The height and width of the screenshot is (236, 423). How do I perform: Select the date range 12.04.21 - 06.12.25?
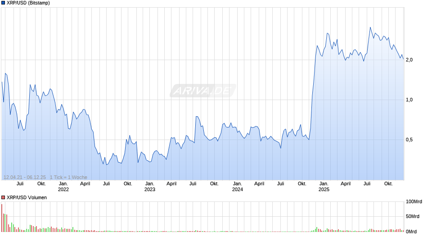pyautogui.click(x=25, y=177)
